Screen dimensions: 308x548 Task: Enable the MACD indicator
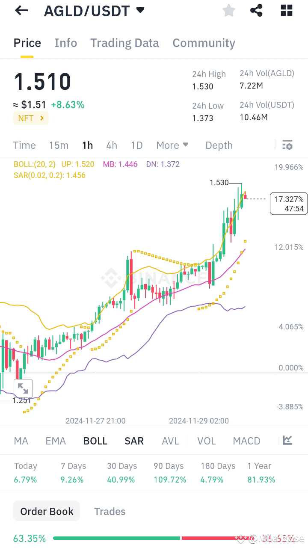pyautogui.click(x=246, y=440)
